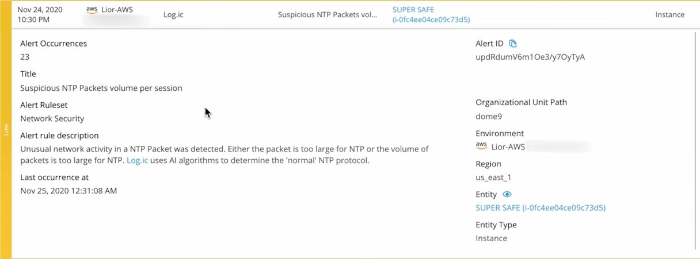The image size is (700, 259).
Task: Select the Alert ID value text
Action: [x=530, y=57]
